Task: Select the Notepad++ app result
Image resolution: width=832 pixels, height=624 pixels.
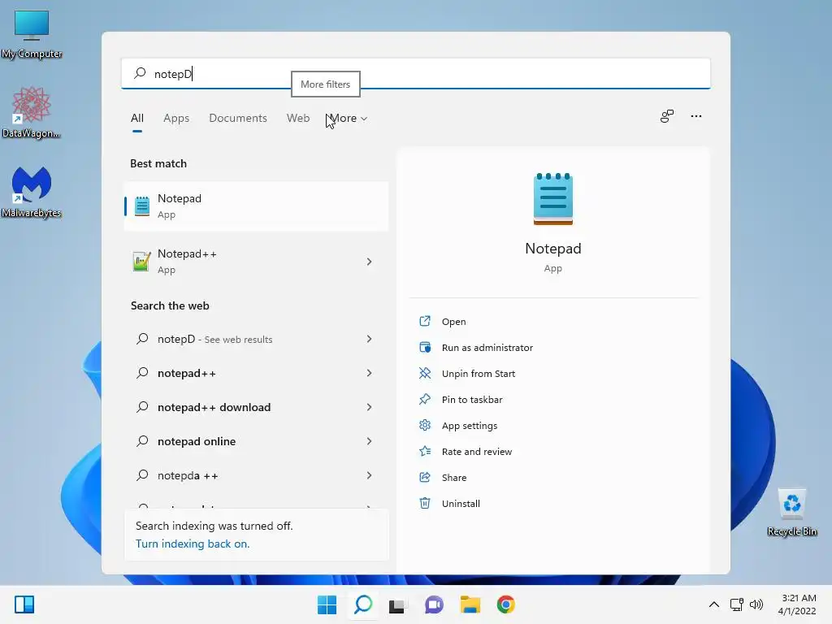Action: tap(256, 262)
